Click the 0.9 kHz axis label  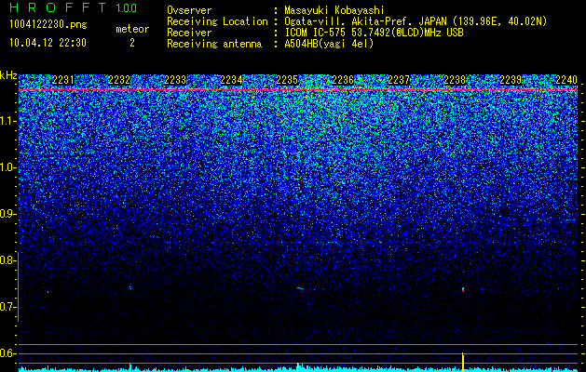click(x=7, y=214)
